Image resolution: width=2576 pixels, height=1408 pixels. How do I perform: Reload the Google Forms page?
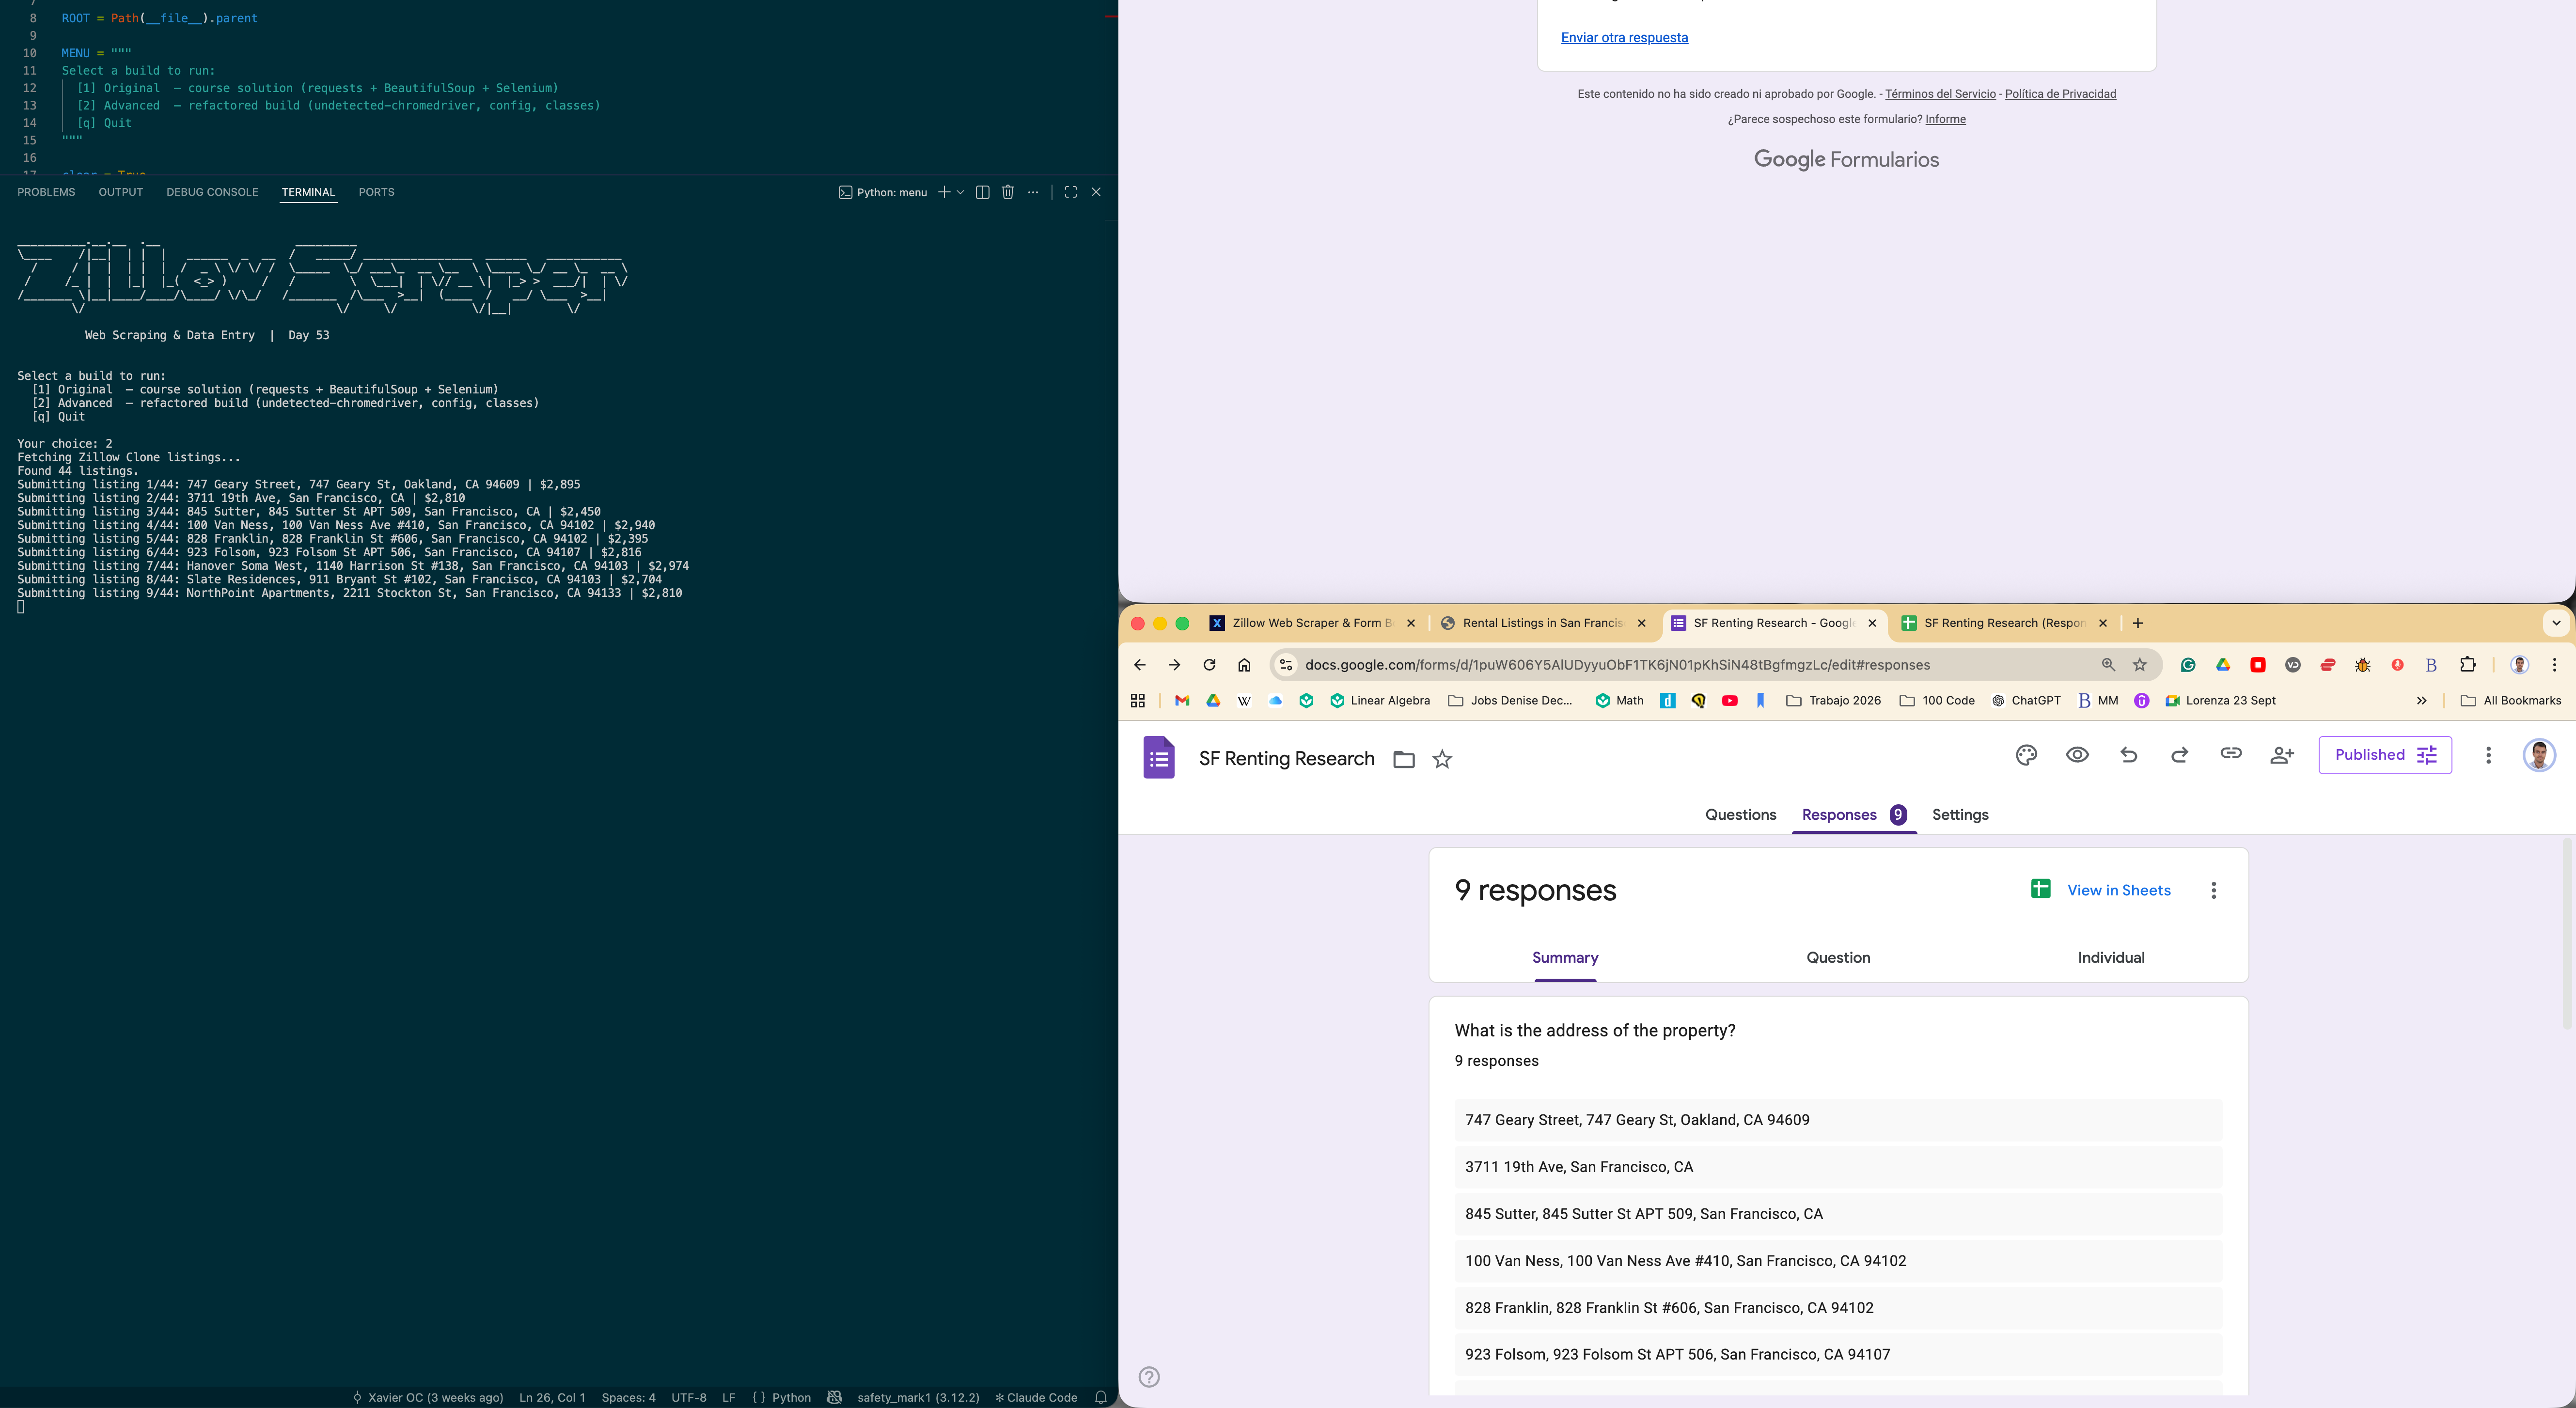[x=1209, y=665]
